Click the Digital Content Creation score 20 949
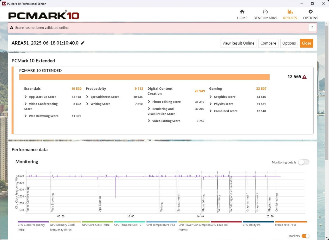This screenshot has height=240, width=329. coord(200,91)
